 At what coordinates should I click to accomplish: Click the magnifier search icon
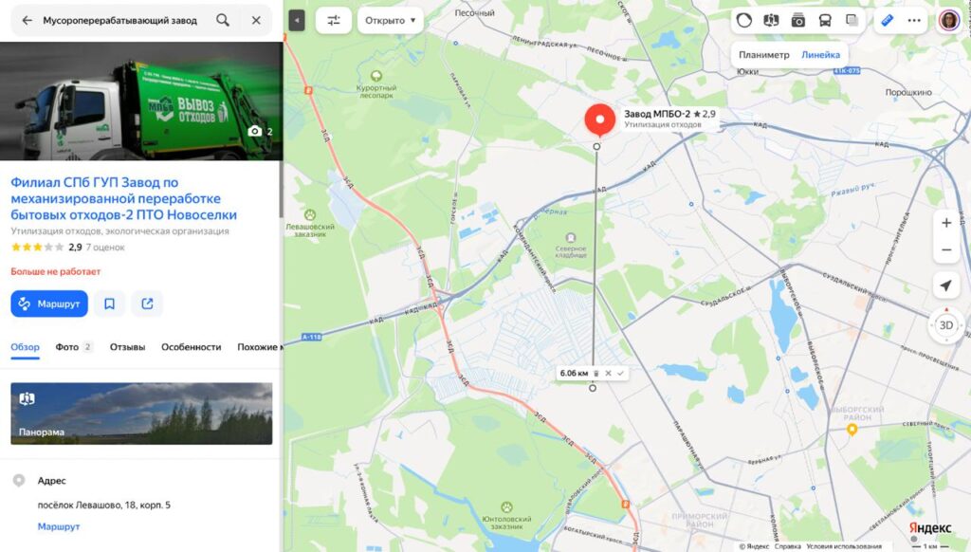tap(223, 21)
